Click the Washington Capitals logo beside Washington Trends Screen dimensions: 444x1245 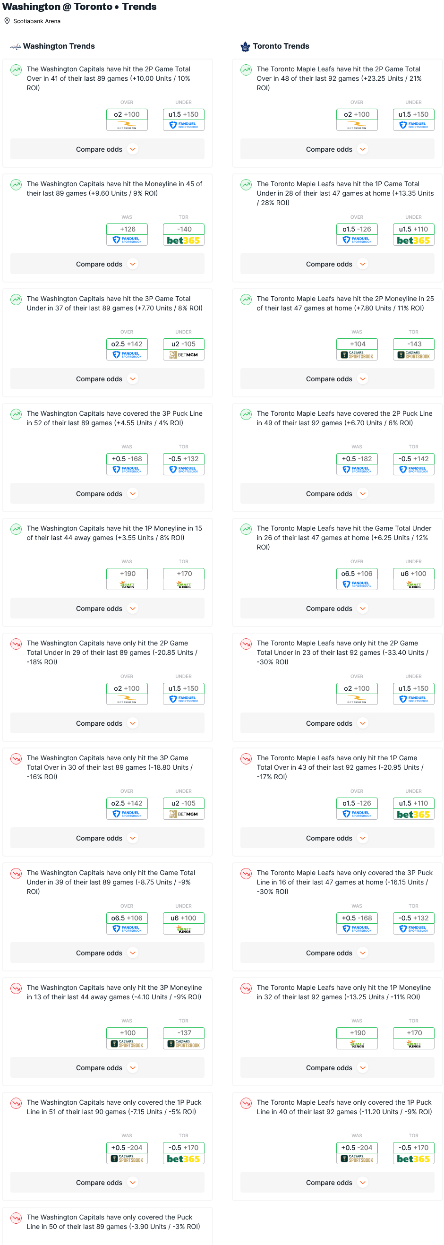16,46
